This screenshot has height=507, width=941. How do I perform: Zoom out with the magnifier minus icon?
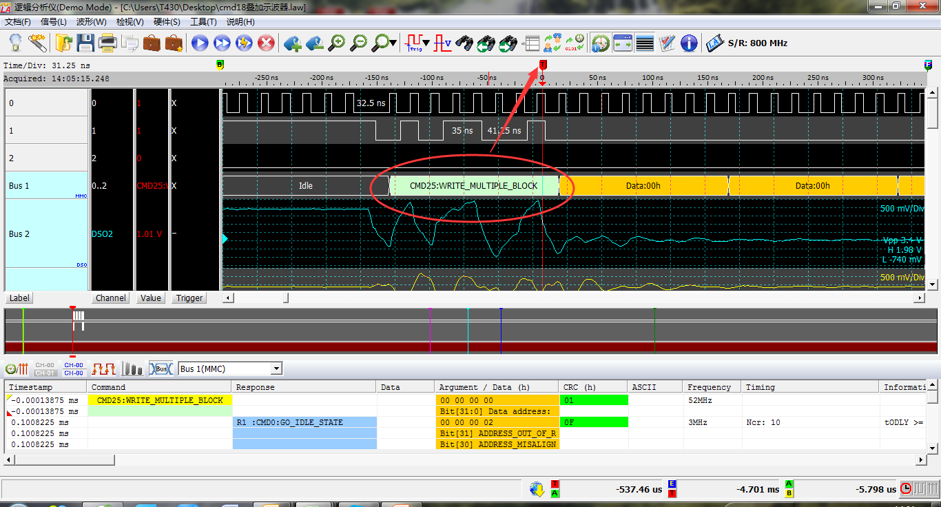point(358,43)
